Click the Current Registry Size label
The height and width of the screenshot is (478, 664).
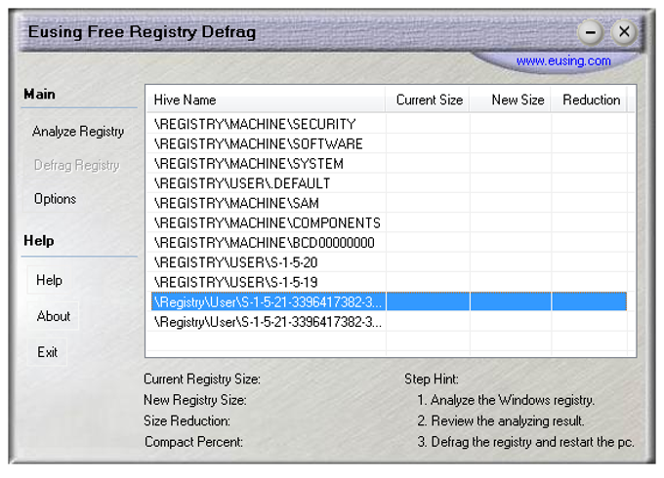click(x=202, y=379)
